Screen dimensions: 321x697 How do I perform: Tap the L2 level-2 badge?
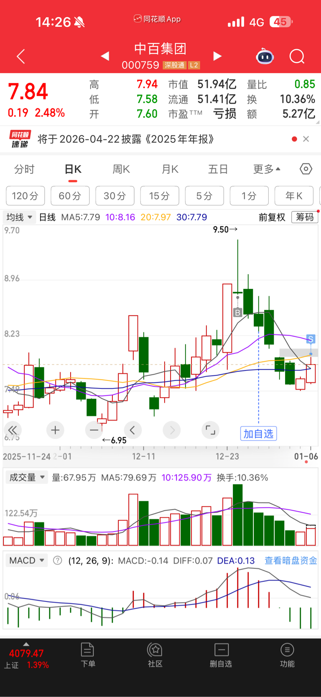click(x=194, y=65)
